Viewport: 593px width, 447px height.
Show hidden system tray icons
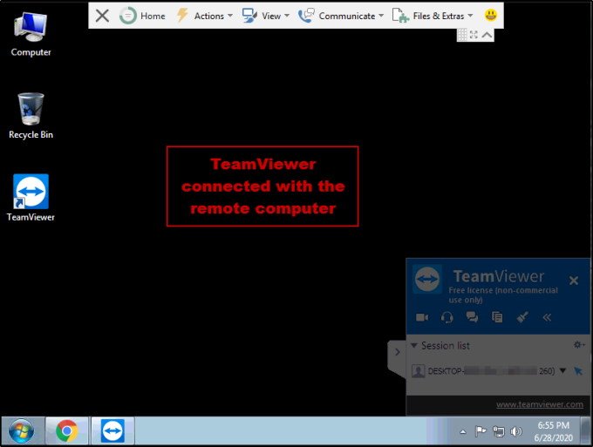pos(463,431)
